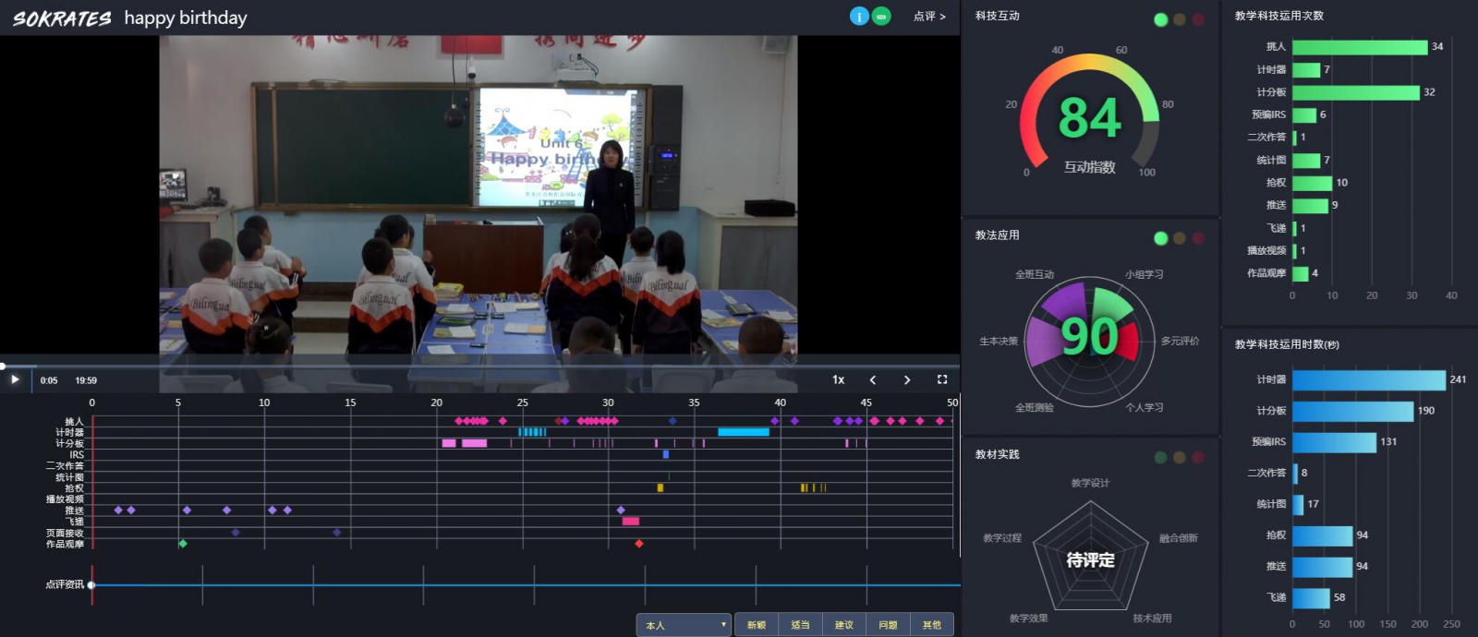The height and width of the screenshot is (637, 1478).
Task: Click the SOKRATES logo
Action: pos(62,18)
